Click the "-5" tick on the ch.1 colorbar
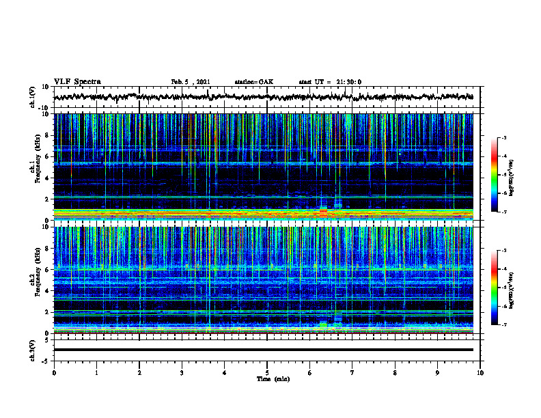541x418 pixels. coord(504,175)
